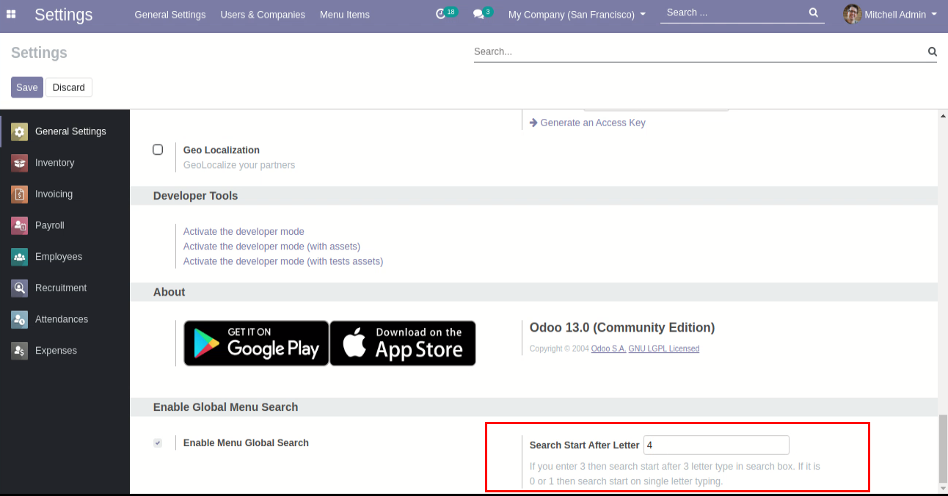Click the General Settings gear icon in sidebar
The width and height of the screenshot is (948, 496).
(19, 131)
